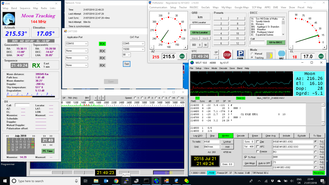This screenshot has width=329, height=185.
Task: Click the green GO button beside AZ 215.5
Action: pyautogui.click(x=182, y=56)
